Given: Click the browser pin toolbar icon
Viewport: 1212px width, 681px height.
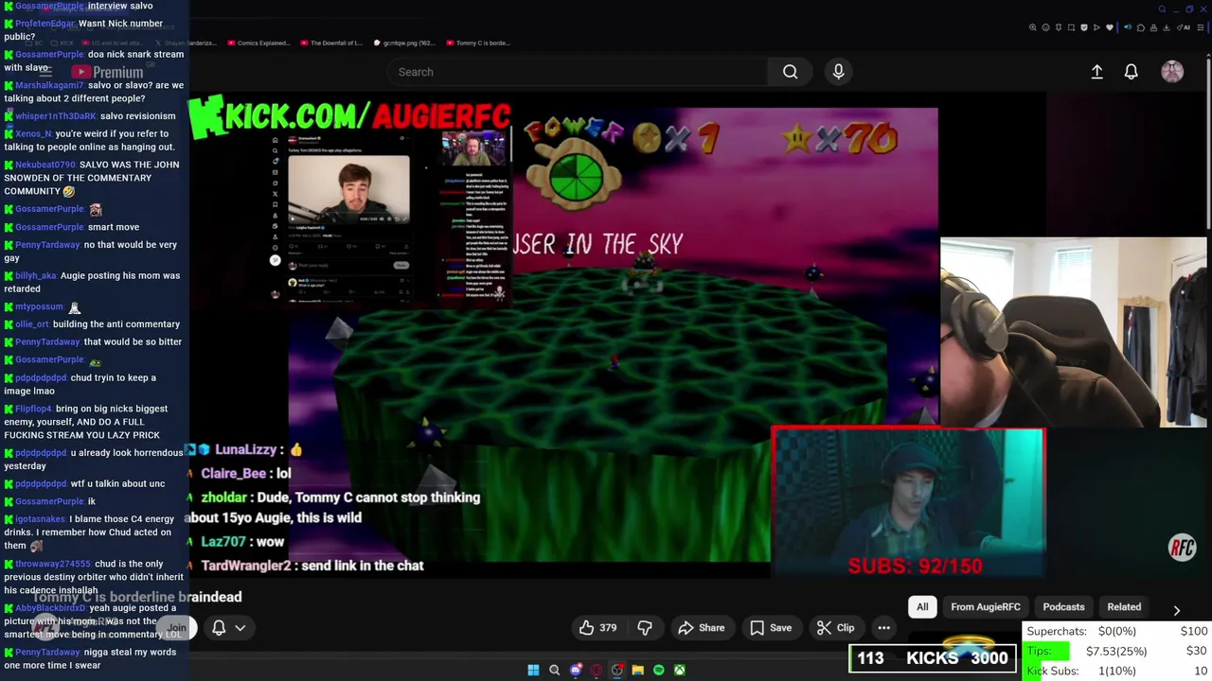Looking at the screenshot, I should pyautogui.click(x=1059, y=27).
